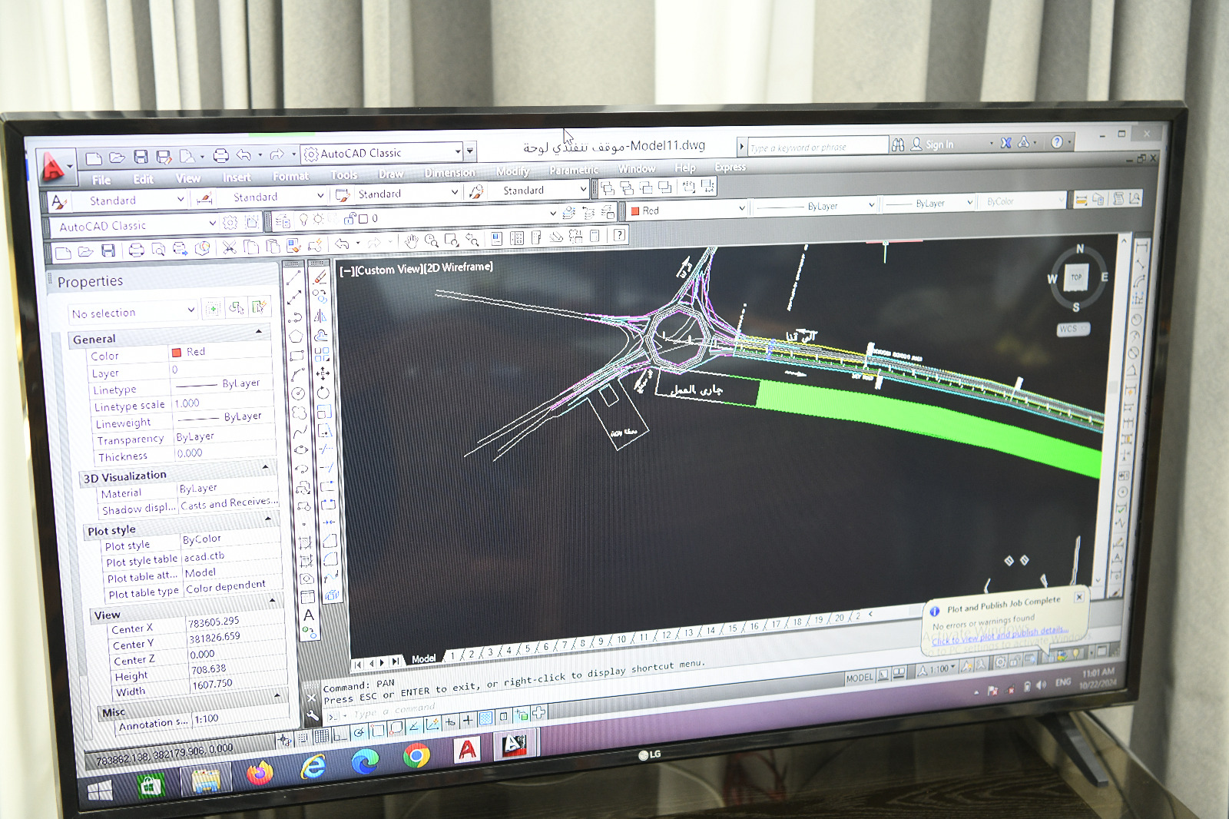Viewport: 1229px width, 819px height.
Task: Click the keyword search input field
Action: pyautogui.click(x=817, y=147)
